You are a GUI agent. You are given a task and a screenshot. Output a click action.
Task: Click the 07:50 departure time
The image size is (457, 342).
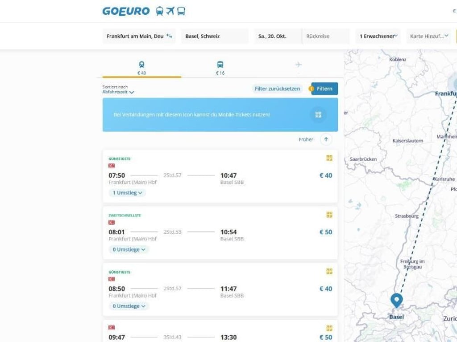[116, 175]
